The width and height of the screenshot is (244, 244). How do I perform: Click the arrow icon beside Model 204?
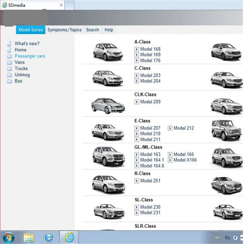pyautogui.click(x=136, y=81)
